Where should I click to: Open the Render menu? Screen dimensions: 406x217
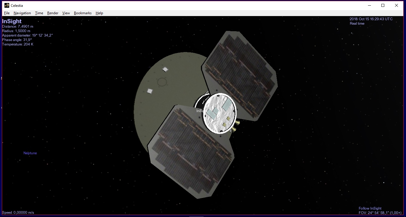pos(53,13)
